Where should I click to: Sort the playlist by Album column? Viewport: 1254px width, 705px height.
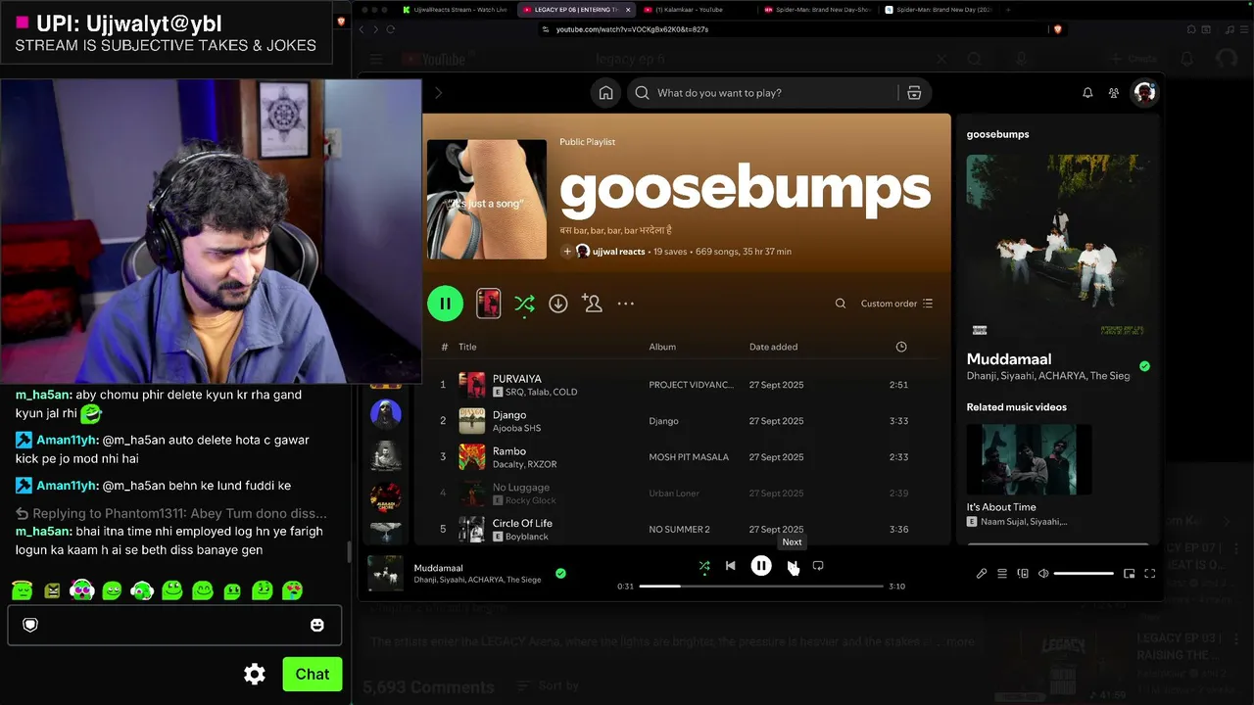coord(662,347)
